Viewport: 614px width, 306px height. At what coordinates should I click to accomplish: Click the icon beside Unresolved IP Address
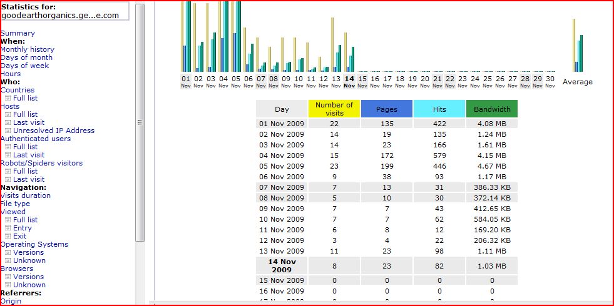coord(8,131)
